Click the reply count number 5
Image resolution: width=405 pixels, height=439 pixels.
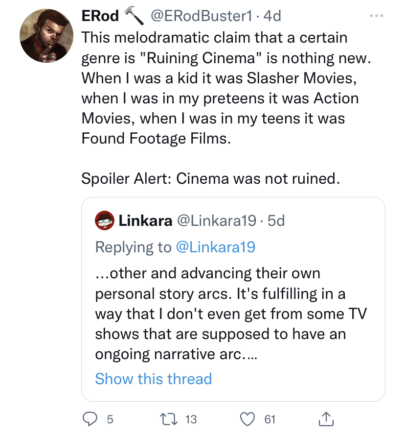coord(110,419)
